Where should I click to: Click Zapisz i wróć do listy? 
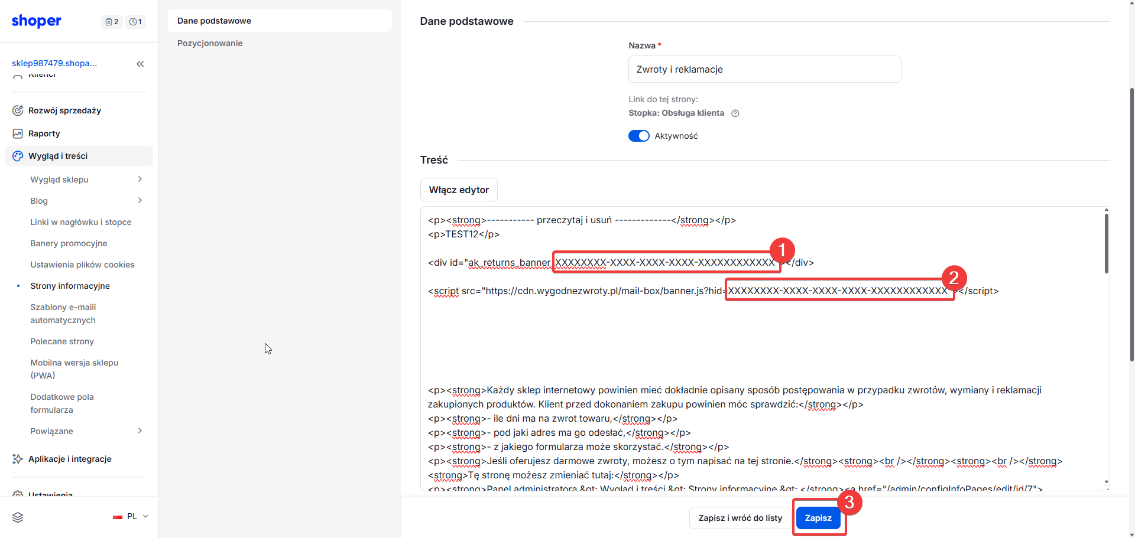click(740, 518)
